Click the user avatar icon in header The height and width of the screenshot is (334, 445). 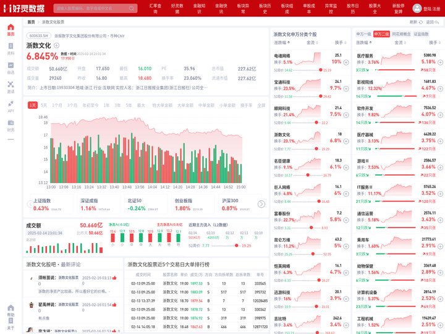tap(417, 8)
